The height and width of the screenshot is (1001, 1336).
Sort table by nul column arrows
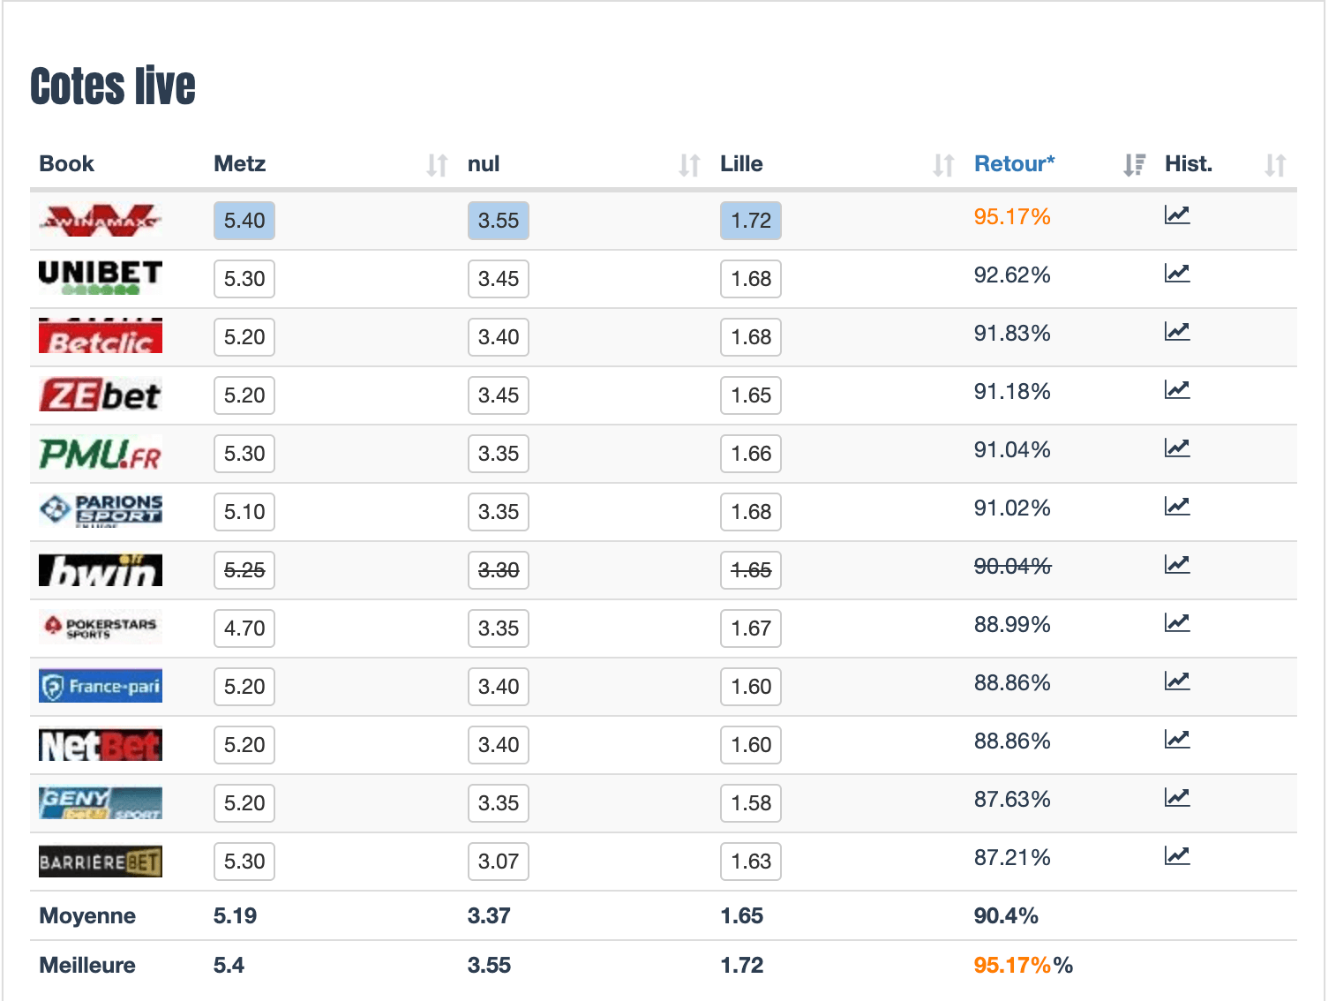click(689, 165)
